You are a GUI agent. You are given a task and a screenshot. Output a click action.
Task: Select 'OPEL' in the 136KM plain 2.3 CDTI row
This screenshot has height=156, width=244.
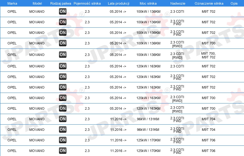(12, 11)
